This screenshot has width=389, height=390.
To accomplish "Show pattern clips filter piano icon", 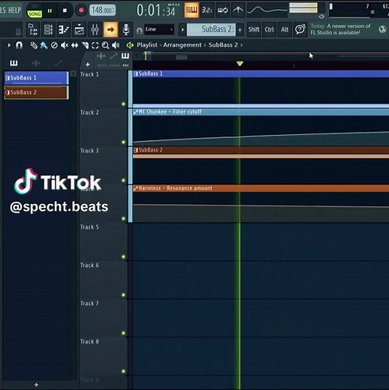I will (14, 63).
